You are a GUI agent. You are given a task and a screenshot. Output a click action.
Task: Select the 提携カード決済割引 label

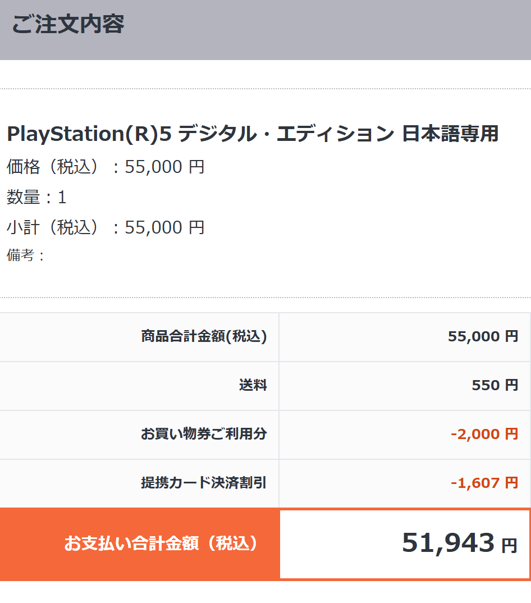point(204,483)
